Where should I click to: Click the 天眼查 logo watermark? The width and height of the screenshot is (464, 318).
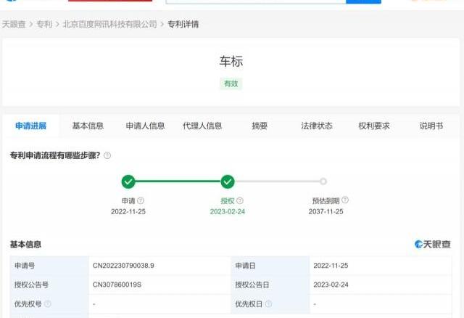click(x=432, y=245)
